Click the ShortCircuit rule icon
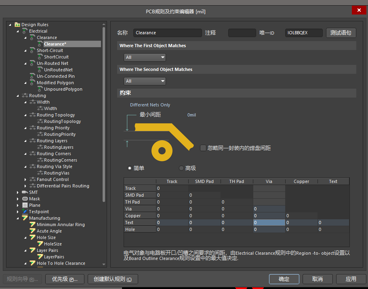368x289 pixels. [x=40, y=57]
